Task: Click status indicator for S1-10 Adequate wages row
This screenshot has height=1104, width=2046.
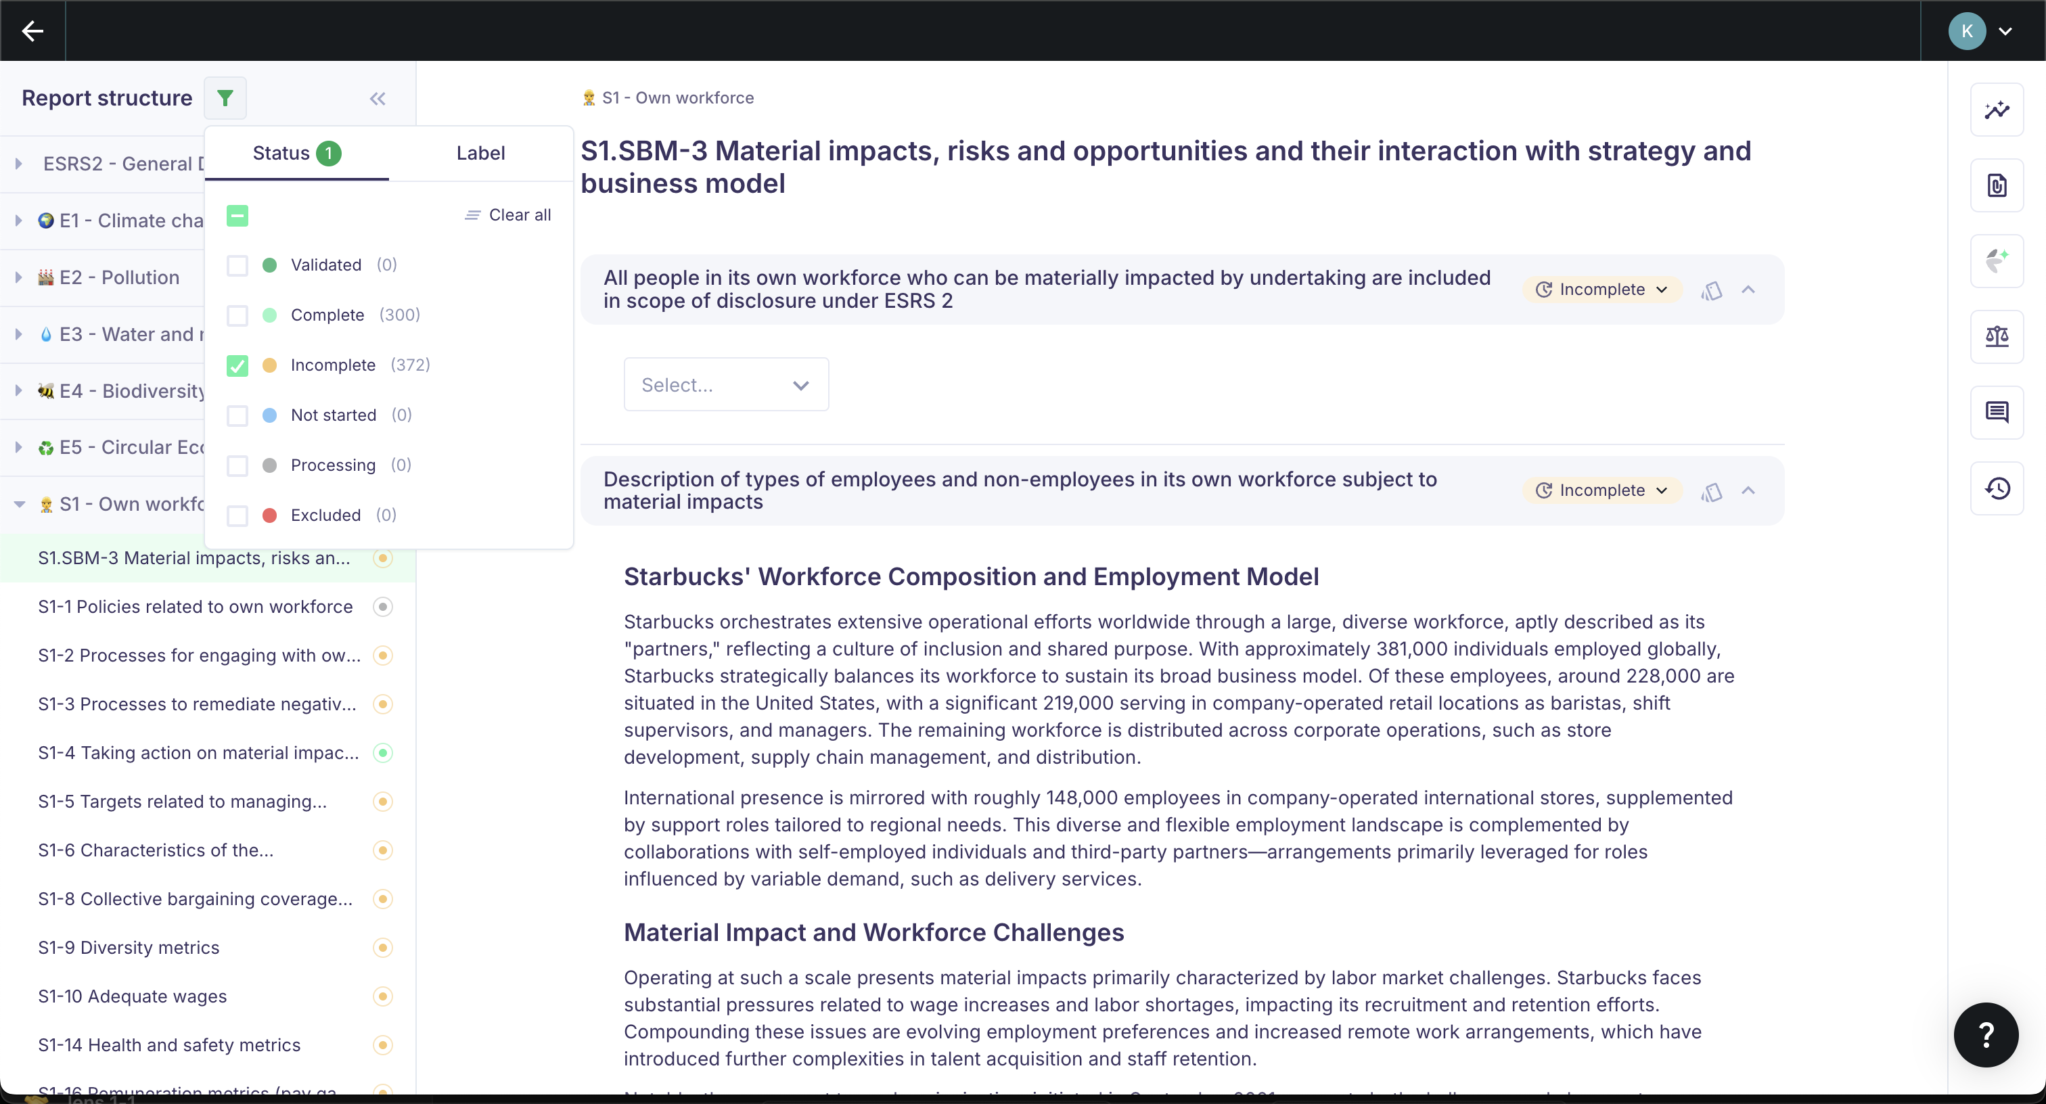Action: [383, 996]
